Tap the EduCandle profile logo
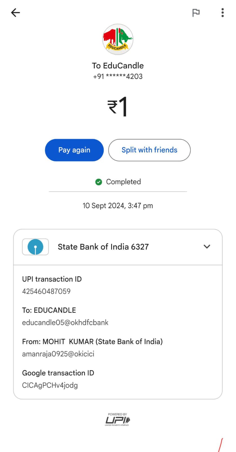Viewport: 236px width, 452px height. coord(118,39)
